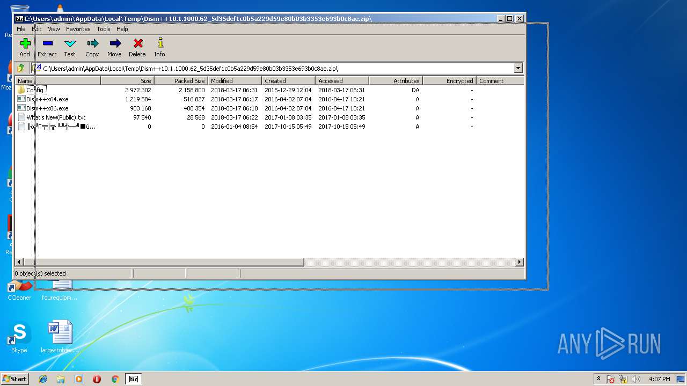The image size is (687, 386).
Task: Sort by Accessed column header
Action: click(x=342, y=81)
